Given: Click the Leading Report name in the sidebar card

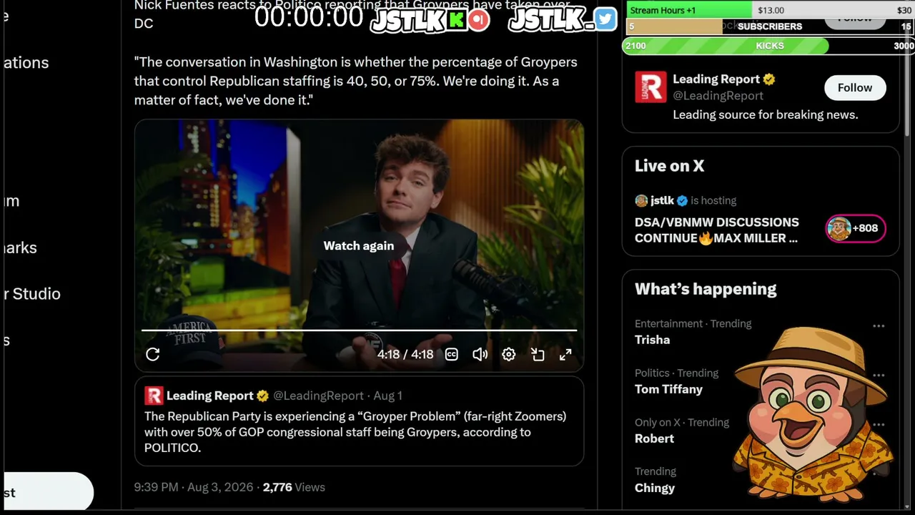Looking at the screenshot, I should coord(716,79).
